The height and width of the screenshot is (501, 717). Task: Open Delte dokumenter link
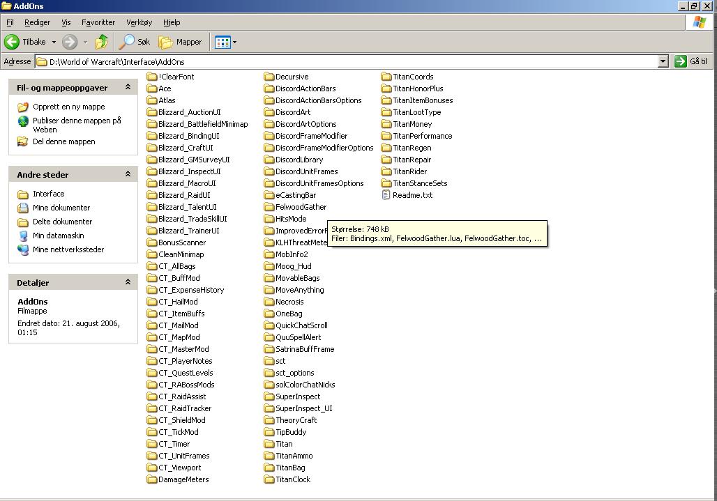point(62,222)
